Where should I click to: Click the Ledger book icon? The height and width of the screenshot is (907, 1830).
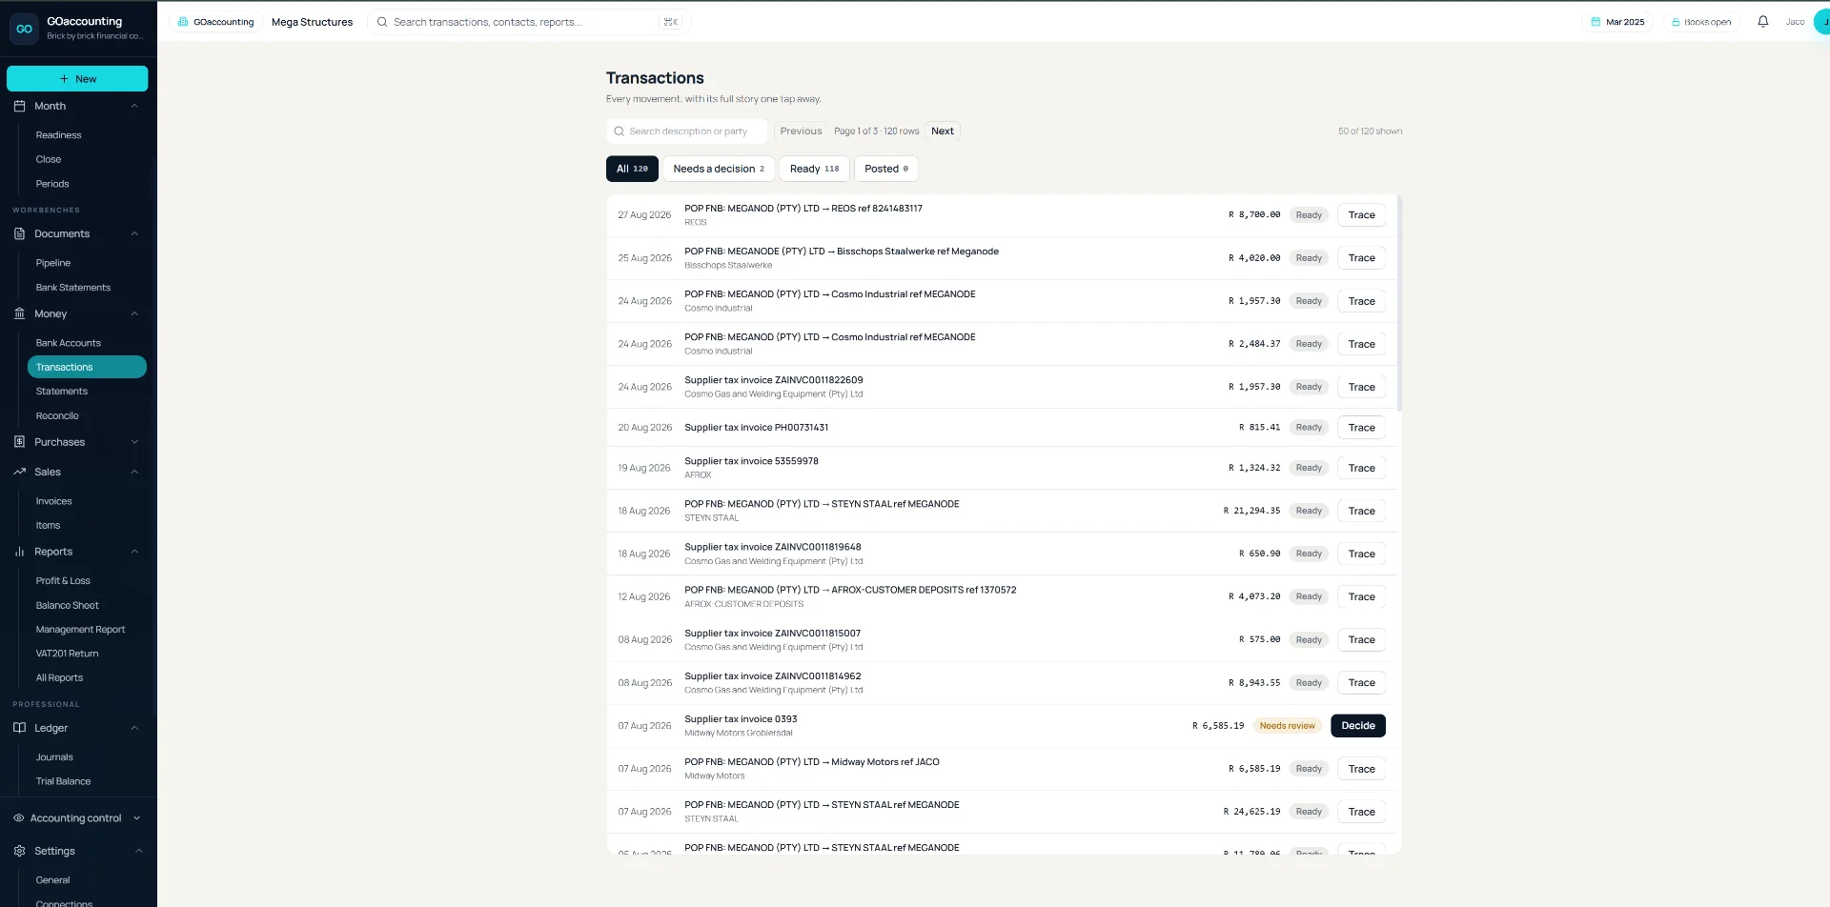[19, 728]
